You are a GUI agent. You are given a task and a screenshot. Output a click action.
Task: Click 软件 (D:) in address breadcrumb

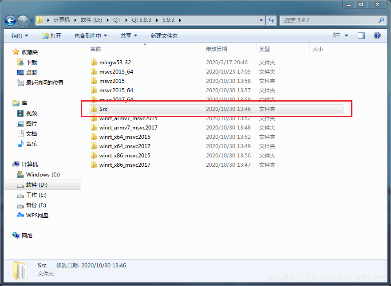[91, 20]
